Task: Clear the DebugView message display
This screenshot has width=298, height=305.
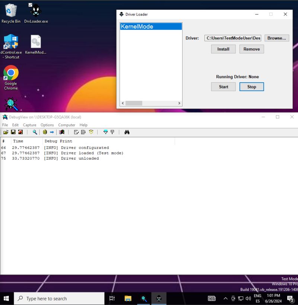Action: coord(20,132)
